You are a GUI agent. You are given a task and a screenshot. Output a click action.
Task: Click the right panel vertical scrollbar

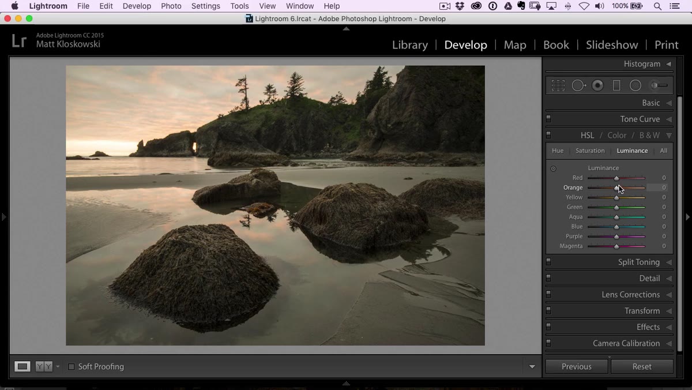point(680,225)
